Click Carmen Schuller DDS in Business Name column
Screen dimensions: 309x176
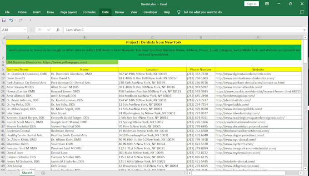tap(28, 157)
